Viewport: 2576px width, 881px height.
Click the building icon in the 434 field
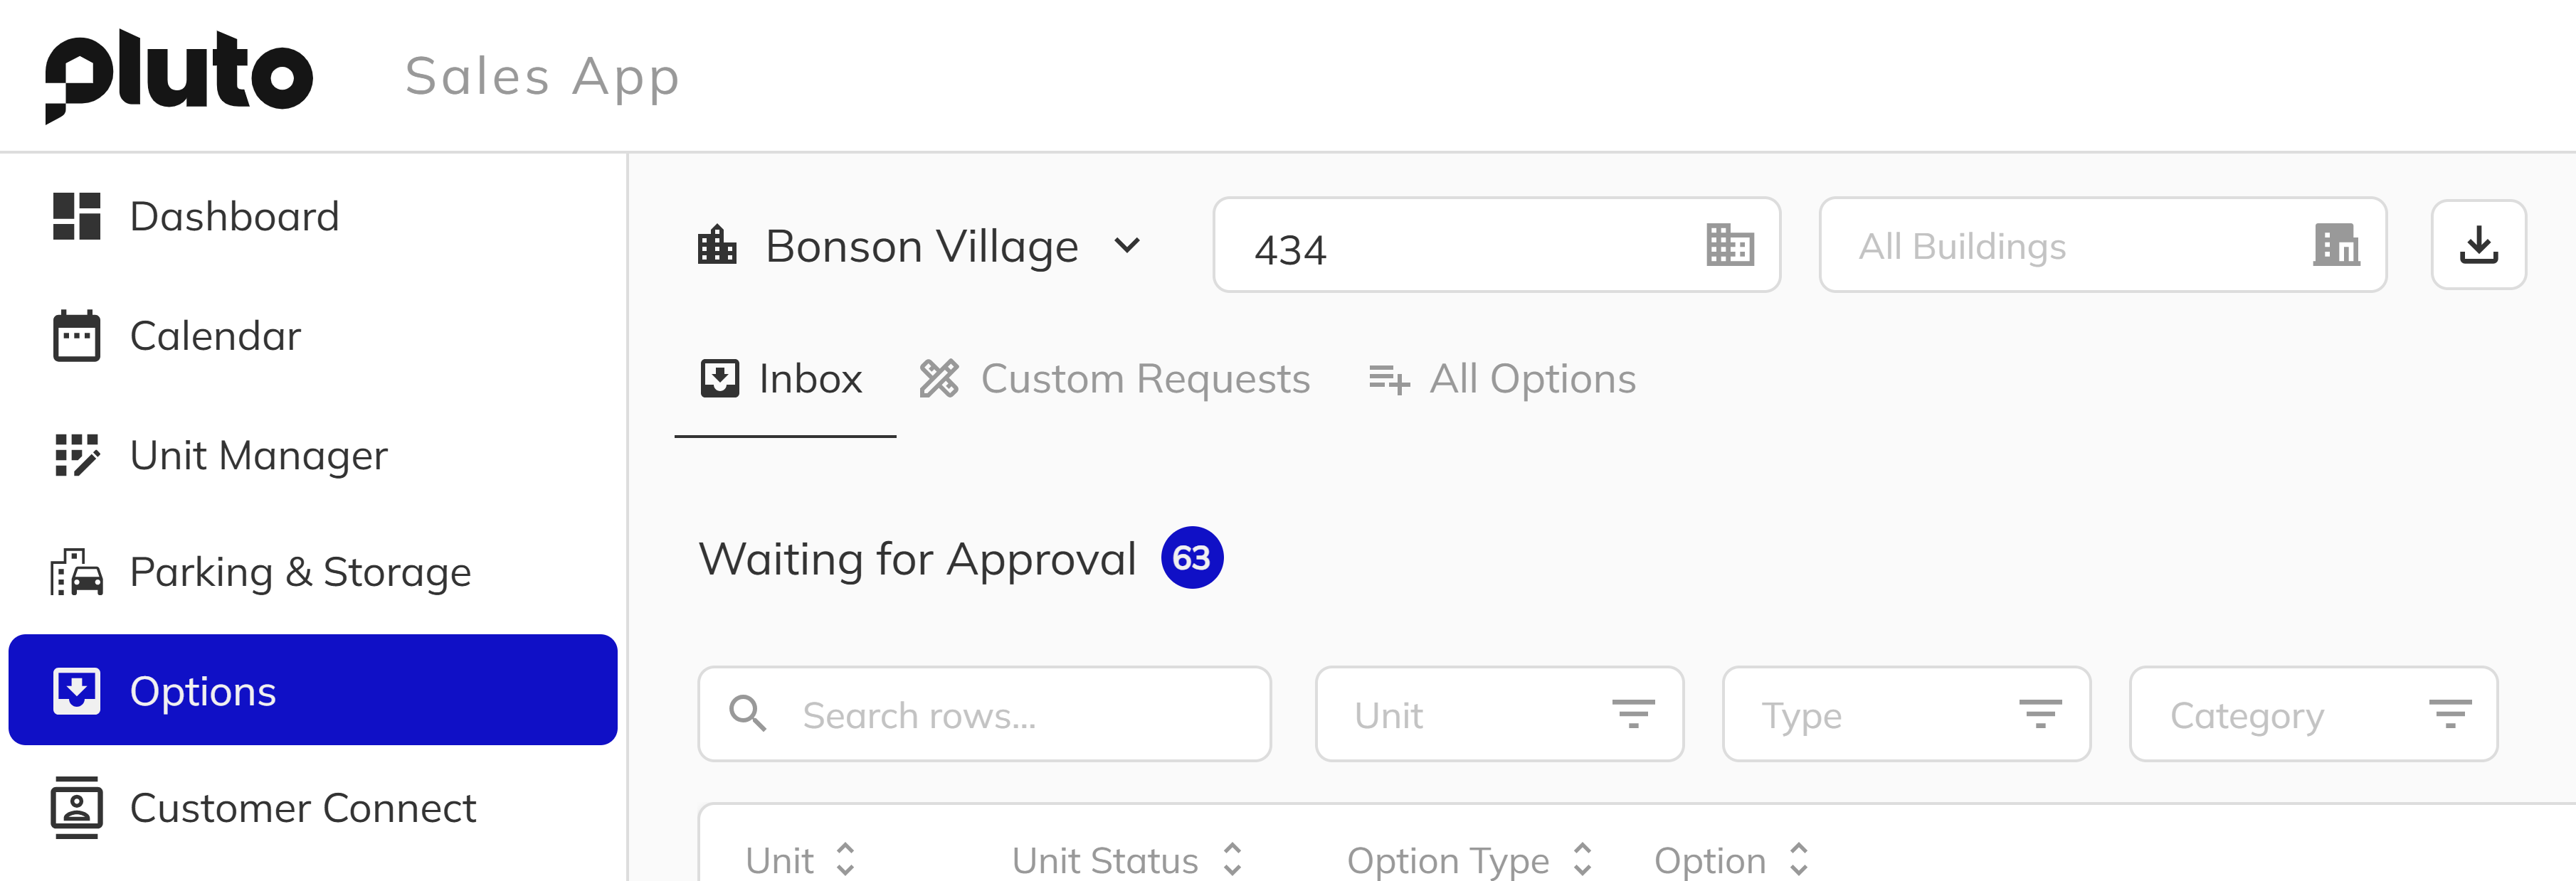1732,245
